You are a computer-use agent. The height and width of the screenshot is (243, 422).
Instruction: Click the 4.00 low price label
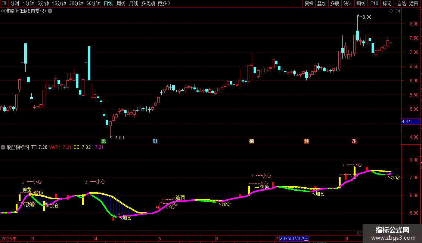[120, 138]
